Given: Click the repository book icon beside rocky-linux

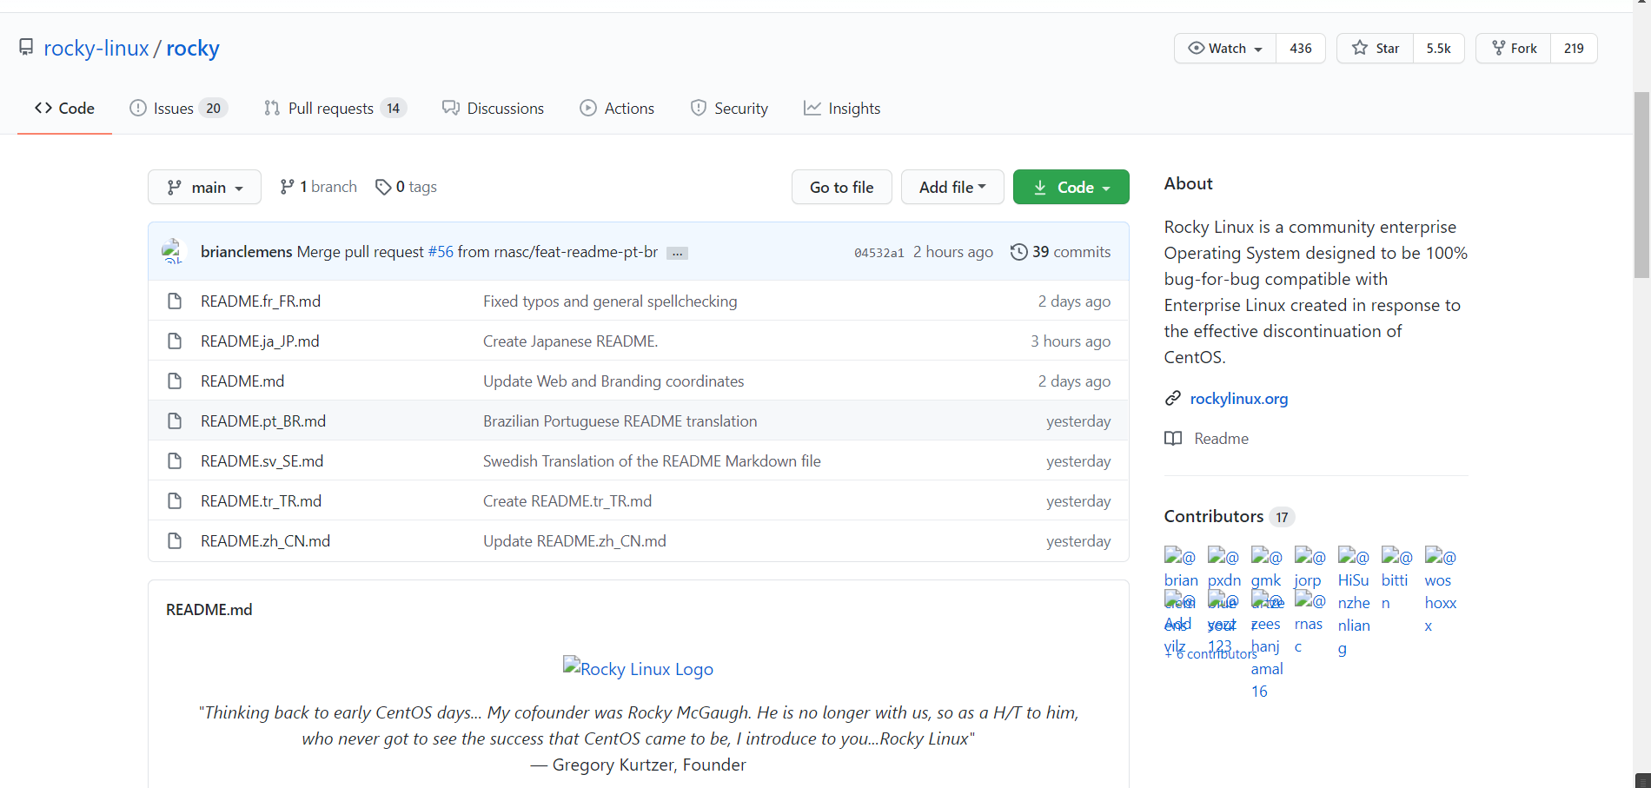Looking at the screenshot, I should 26,47.
